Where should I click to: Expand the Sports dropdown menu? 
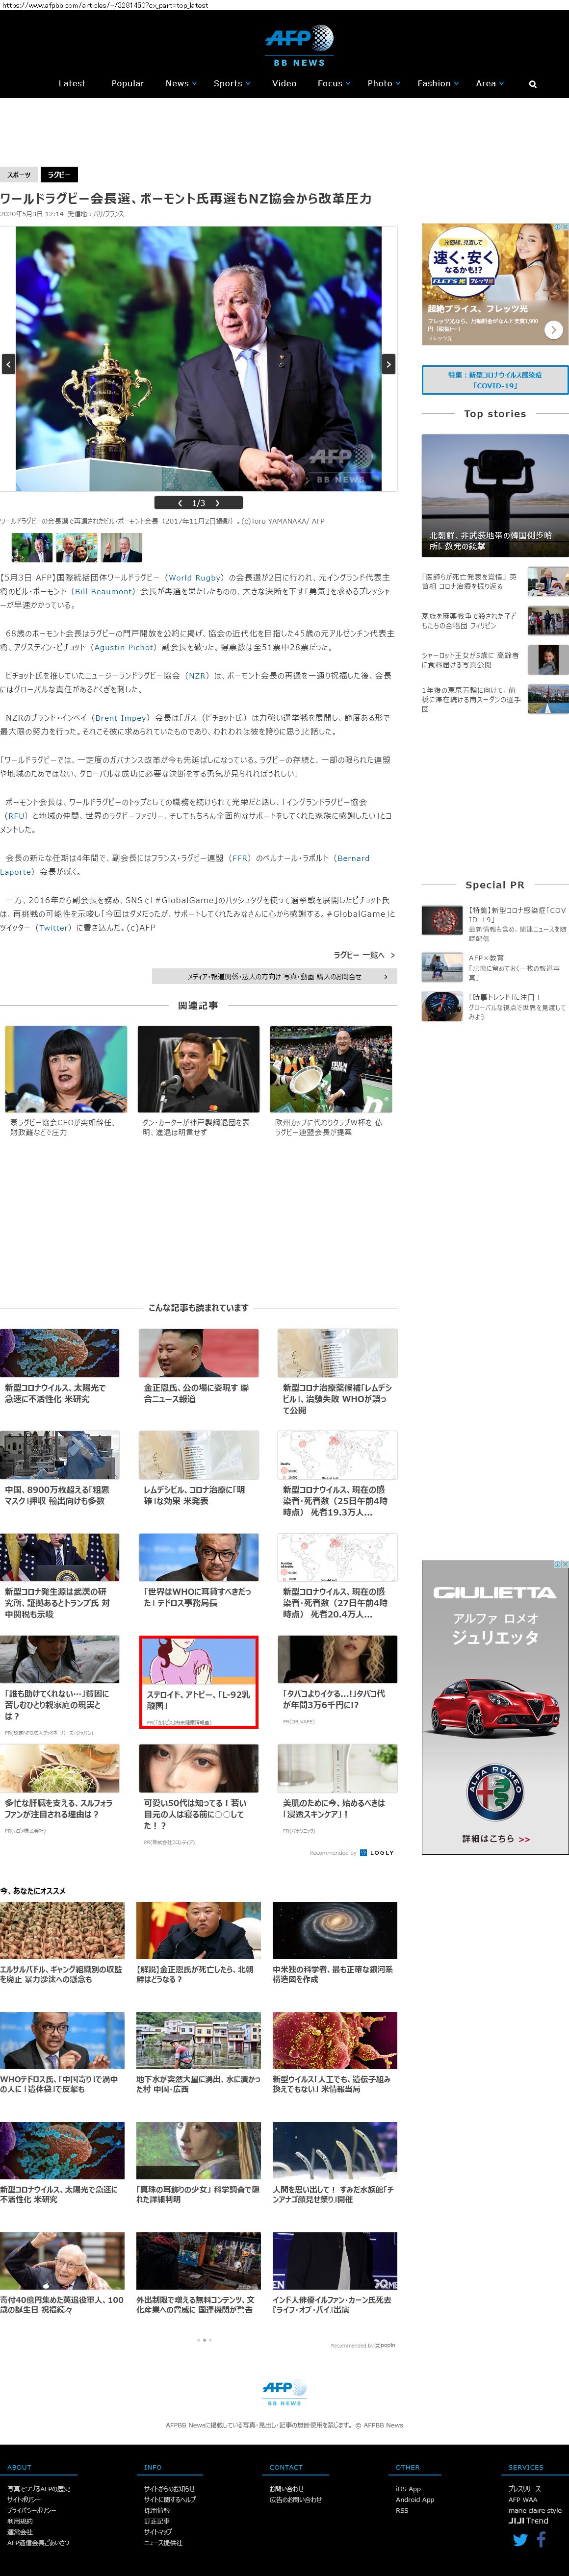point(231,84)
